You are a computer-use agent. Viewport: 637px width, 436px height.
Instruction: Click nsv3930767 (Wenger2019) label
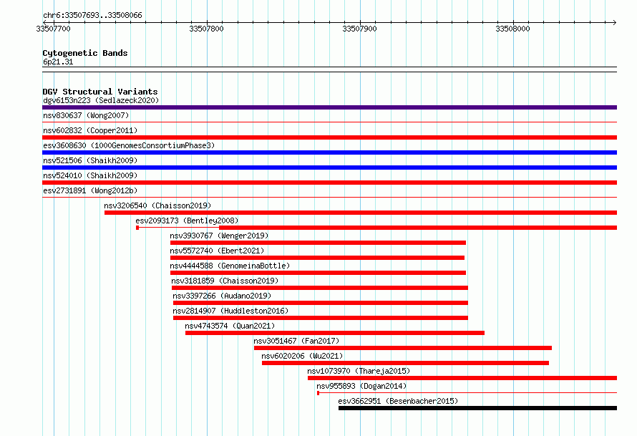219,236
